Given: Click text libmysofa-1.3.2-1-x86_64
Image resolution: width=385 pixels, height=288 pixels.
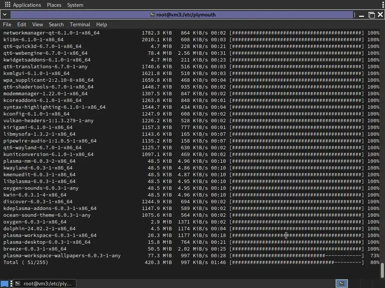Looking at the screenshot, I should coord(39,134).
